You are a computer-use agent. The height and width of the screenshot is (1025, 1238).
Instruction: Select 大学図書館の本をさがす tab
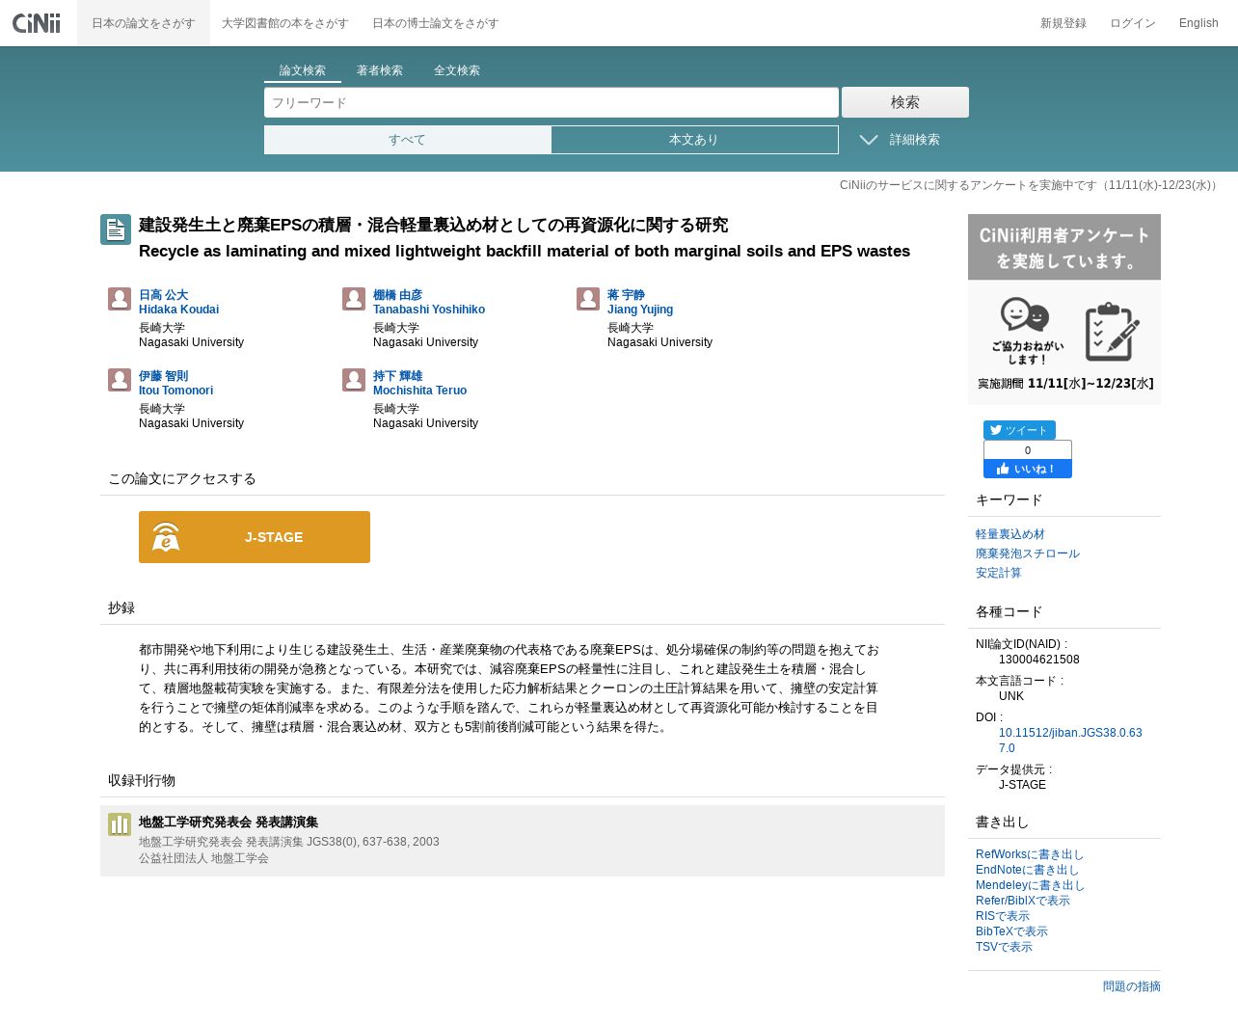pos(284,23)
